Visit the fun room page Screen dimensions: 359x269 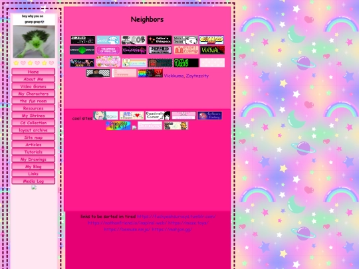point(33,101)
